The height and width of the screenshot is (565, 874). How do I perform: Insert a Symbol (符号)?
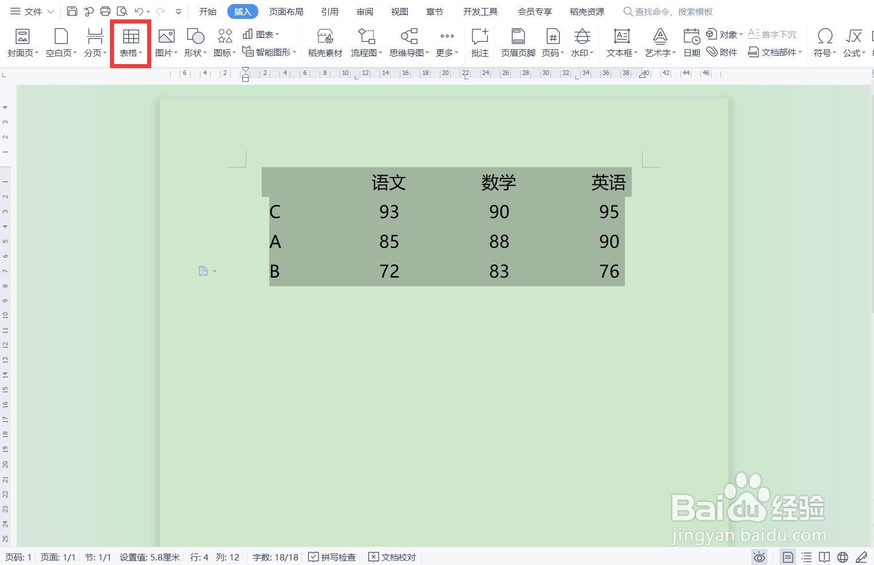pos(825,43)
